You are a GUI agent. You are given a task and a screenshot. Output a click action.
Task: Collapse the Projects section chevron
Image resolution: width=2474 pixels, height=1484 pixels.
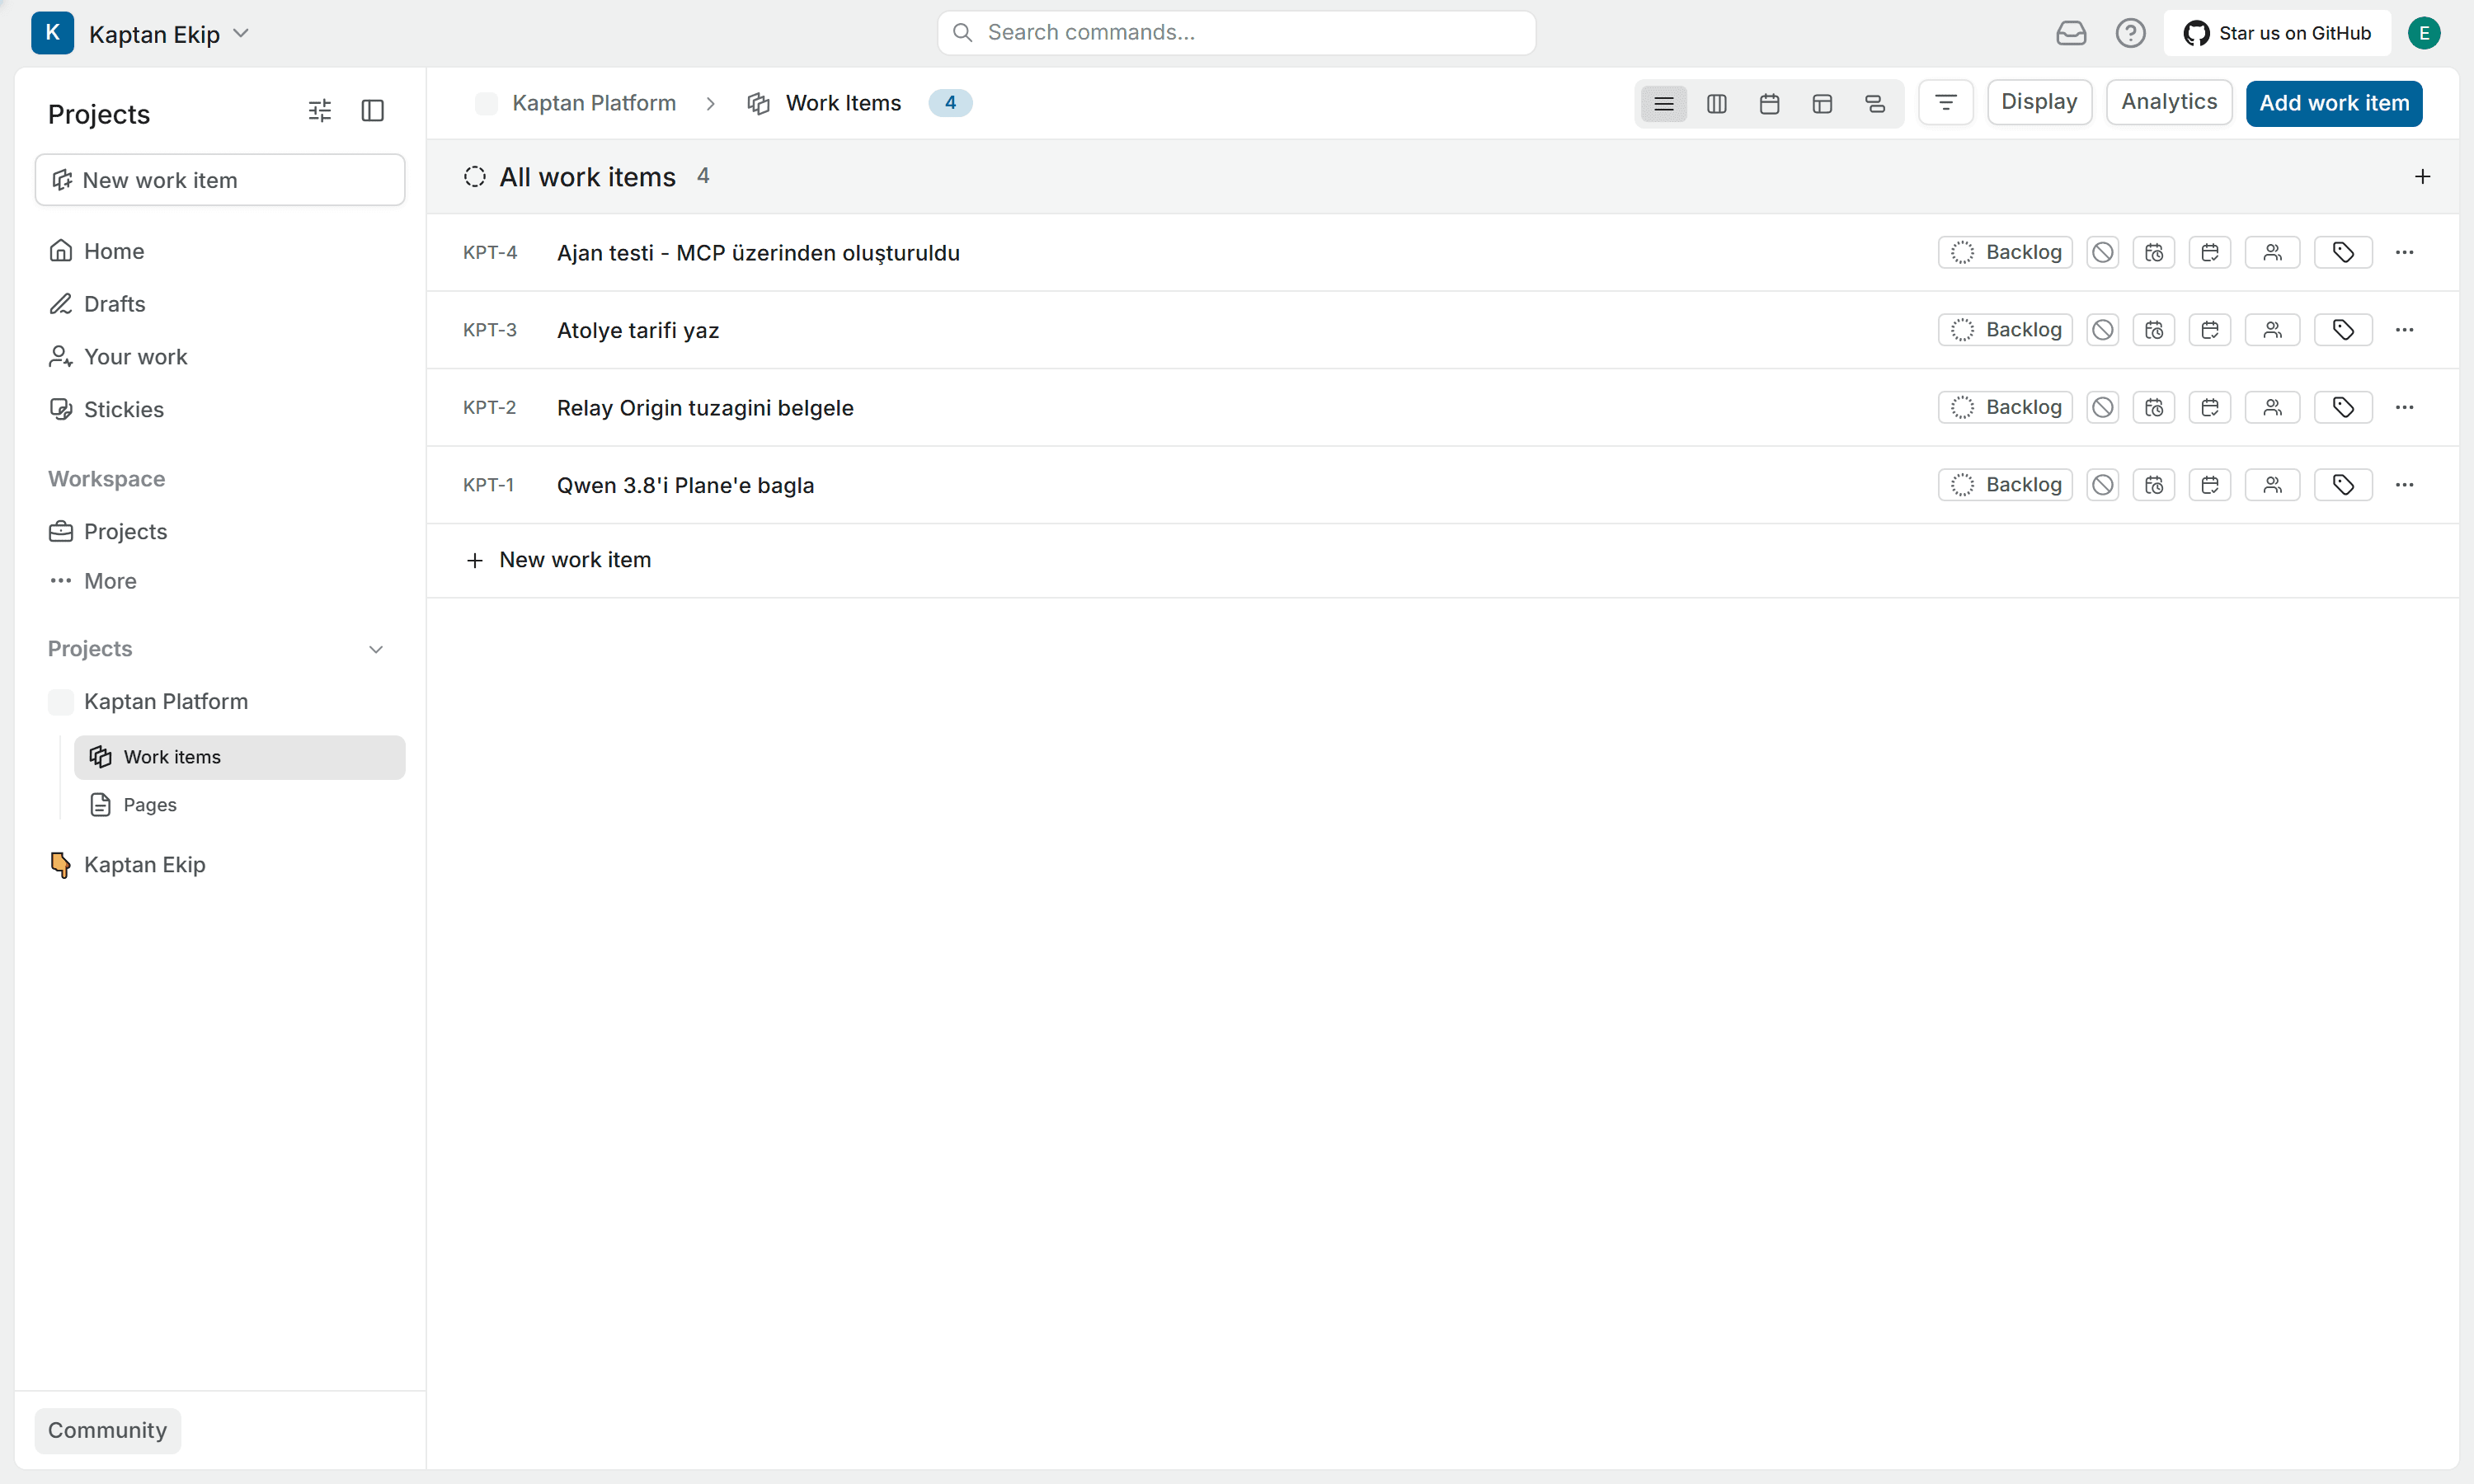376,649
